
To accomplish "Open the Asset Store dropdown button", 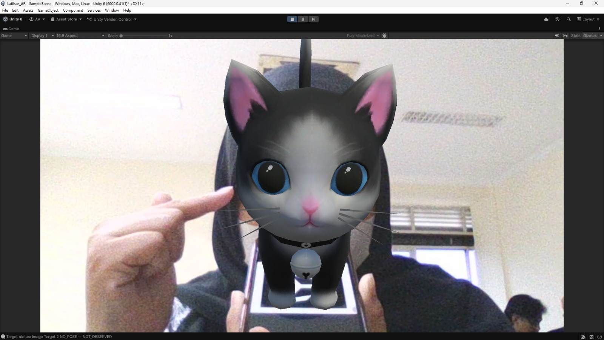I will point(66,19).
